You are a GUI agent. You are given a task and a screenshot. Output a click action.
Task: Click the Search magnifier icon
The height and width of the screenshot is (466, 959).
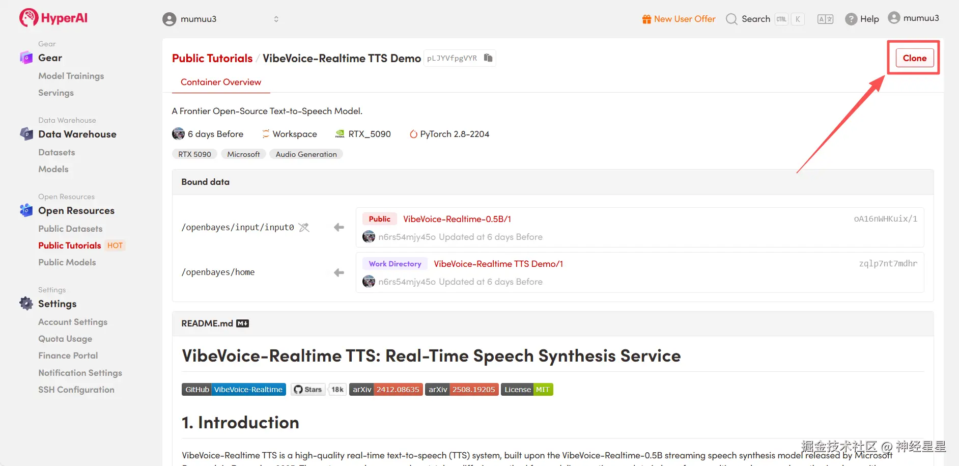click(731, 19)
